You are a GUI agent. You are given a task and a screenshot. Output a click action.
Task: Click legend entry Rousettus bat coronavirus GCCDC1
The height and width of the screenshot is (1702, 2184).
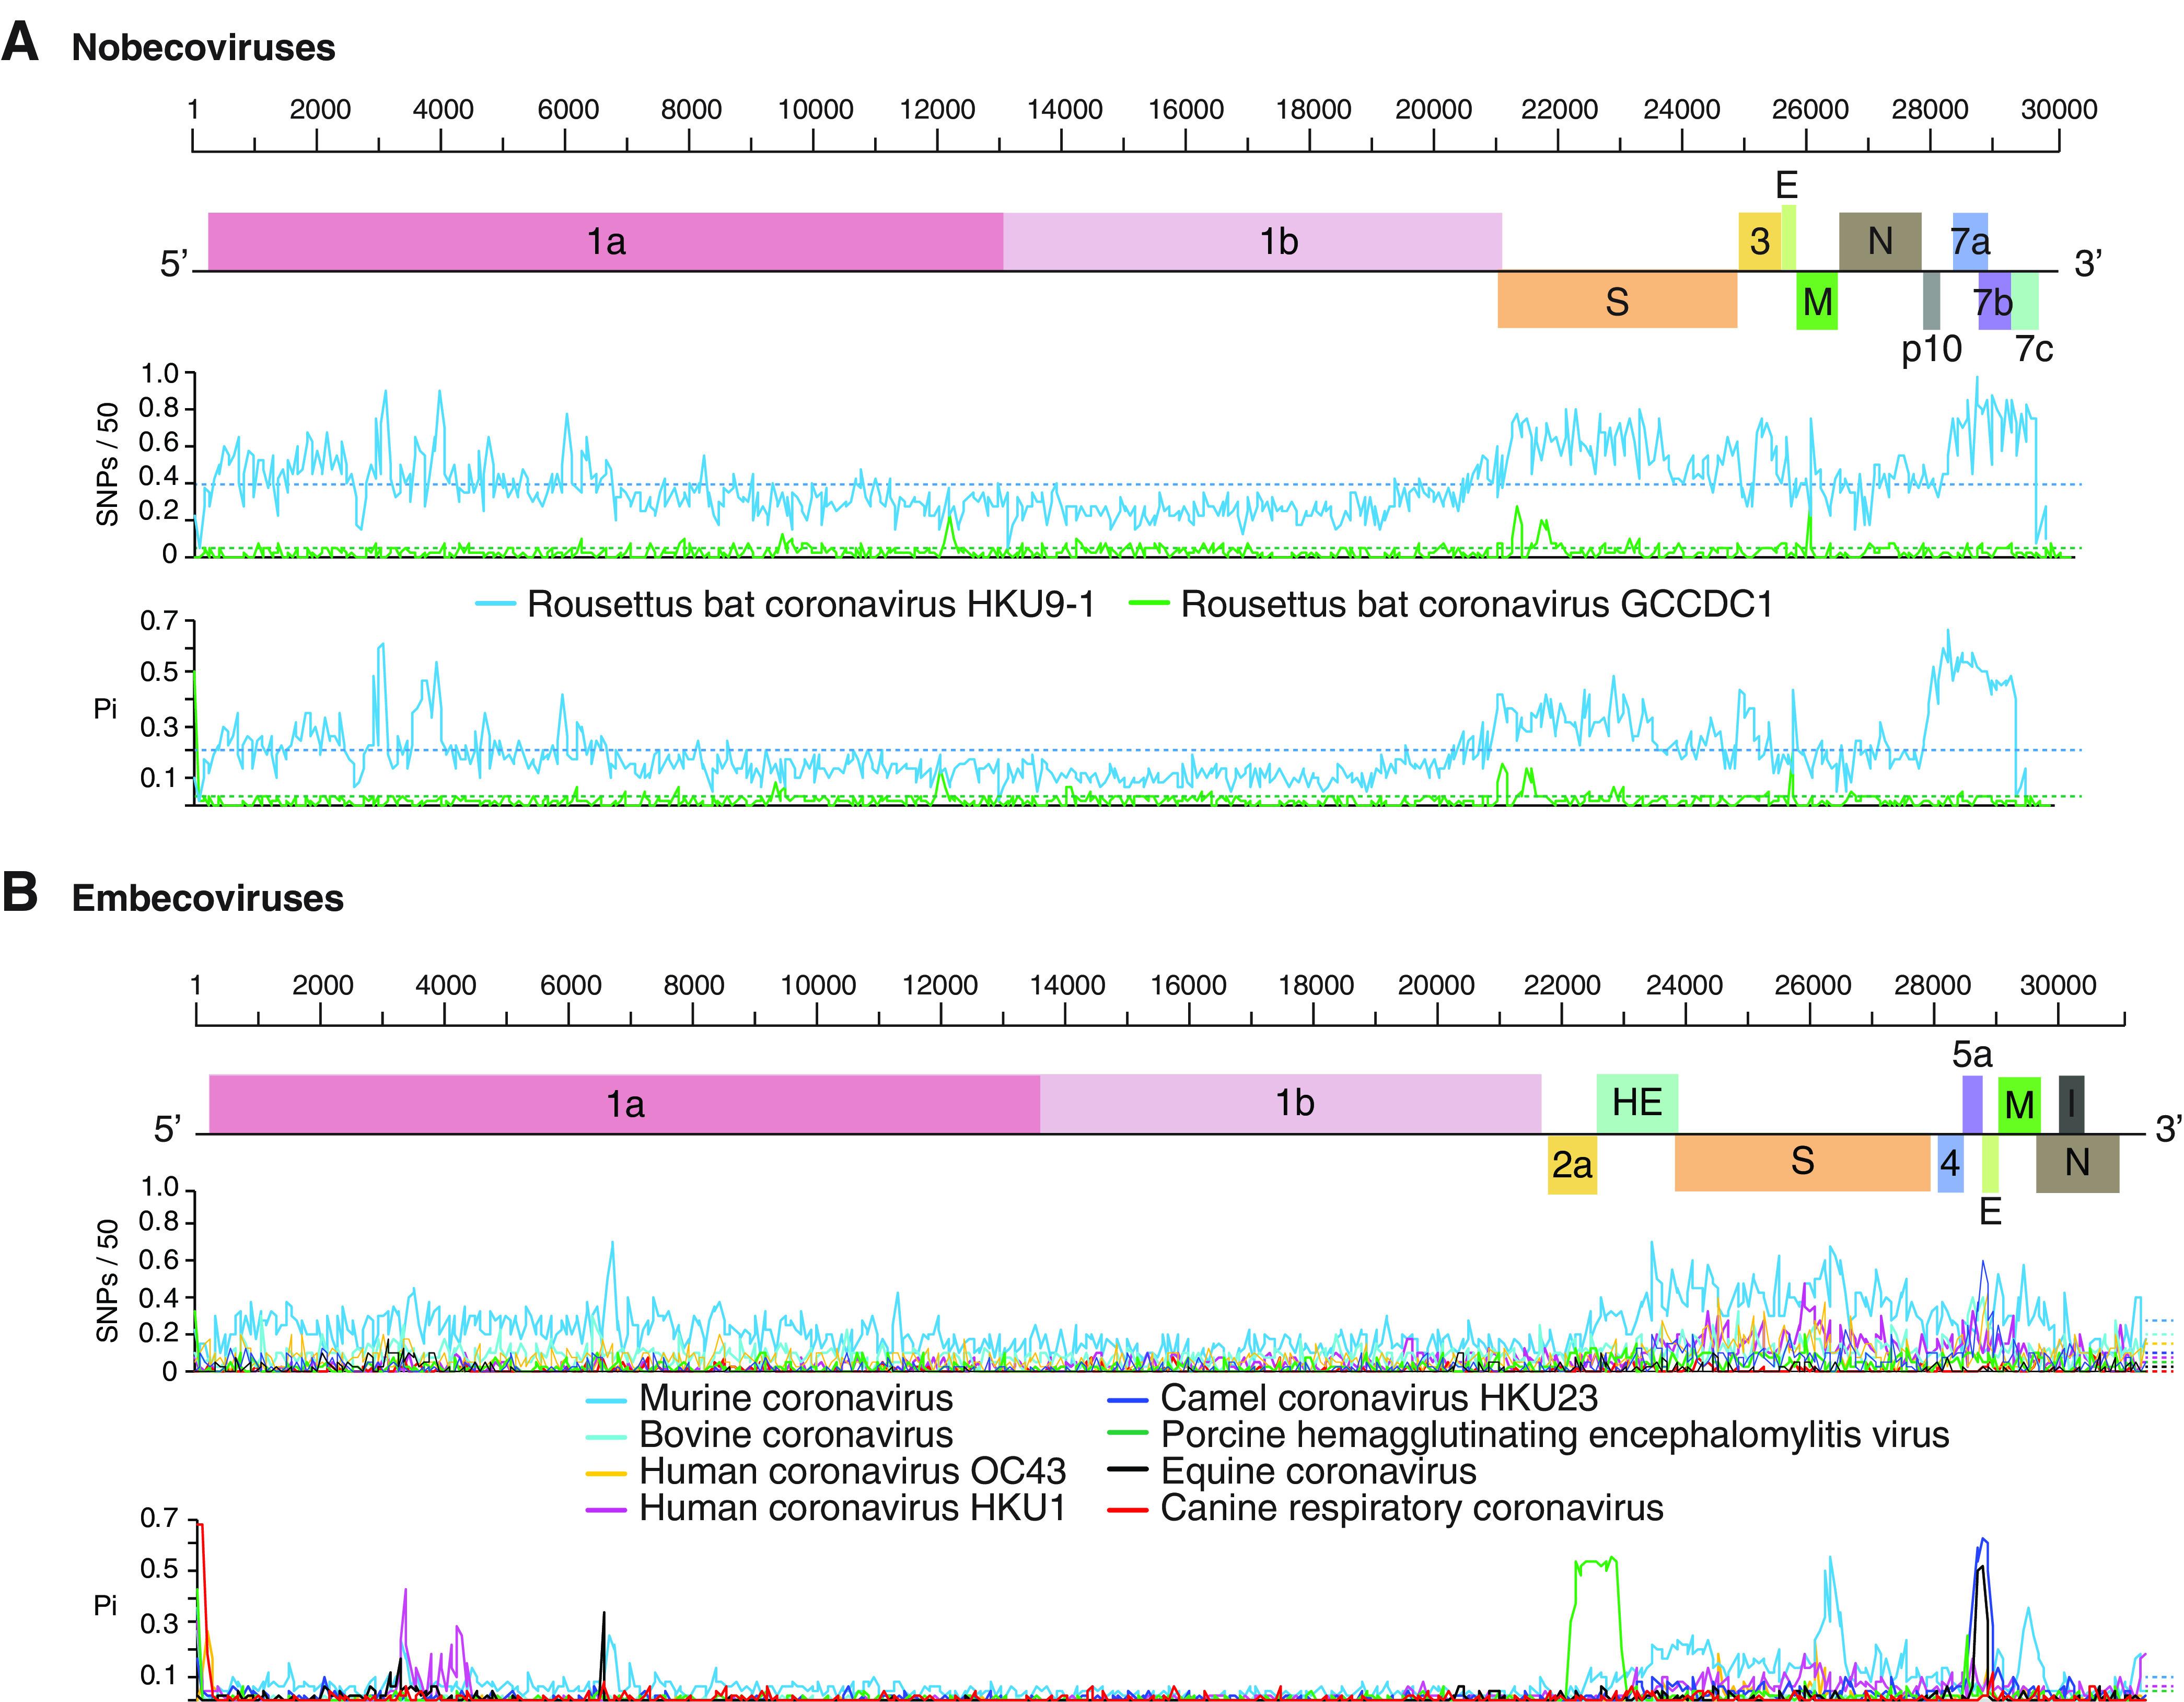pos(1451,604)
